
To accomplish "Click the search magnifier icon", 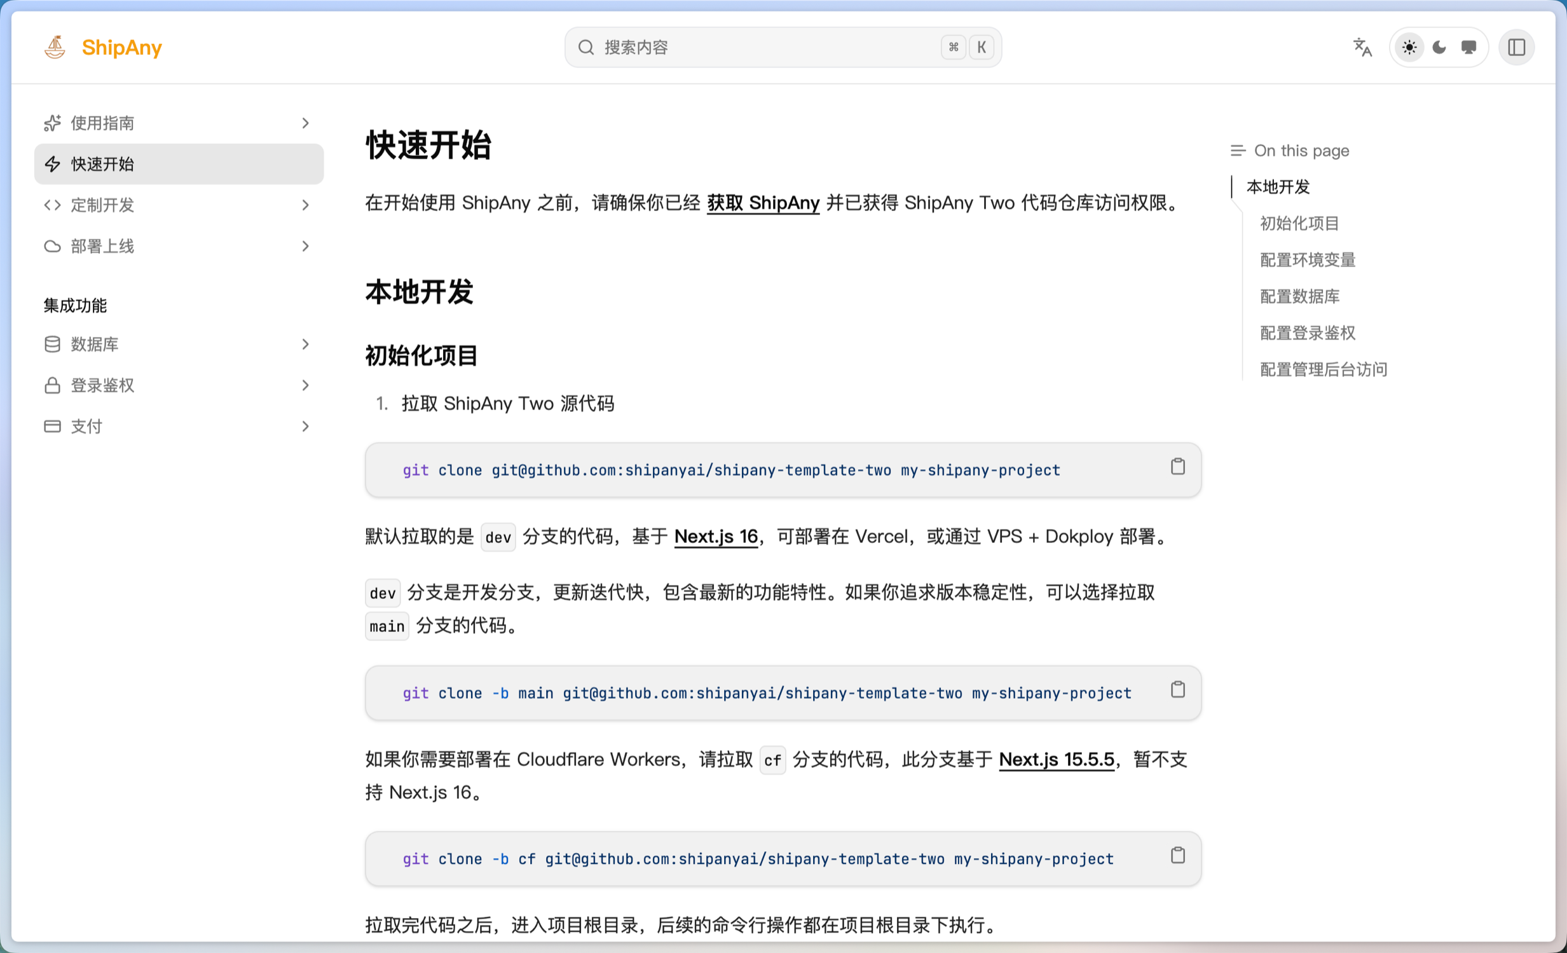I will (x=585, y=47).
